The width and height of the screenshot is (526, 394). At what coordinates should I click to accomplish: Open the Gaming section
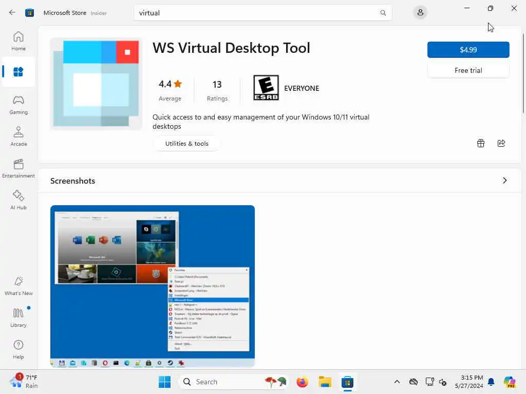coord(18,105)
